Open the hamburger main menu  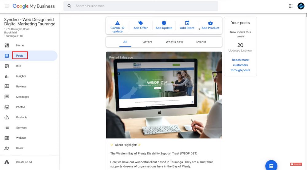[7, 6]
